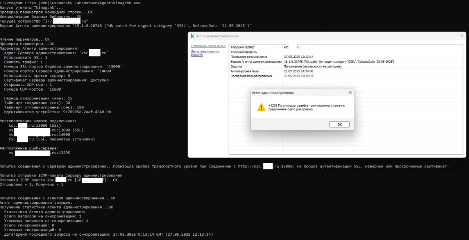The image size is (469, 240).
Task: Click the '26.05.2025 14:34:00' value
Action: tap(299, 71)
